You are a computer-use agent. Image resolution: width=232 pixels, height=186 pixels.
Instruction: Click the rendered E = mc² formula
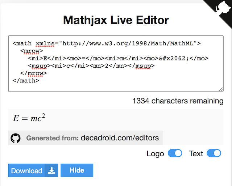[x=29, y=118]
